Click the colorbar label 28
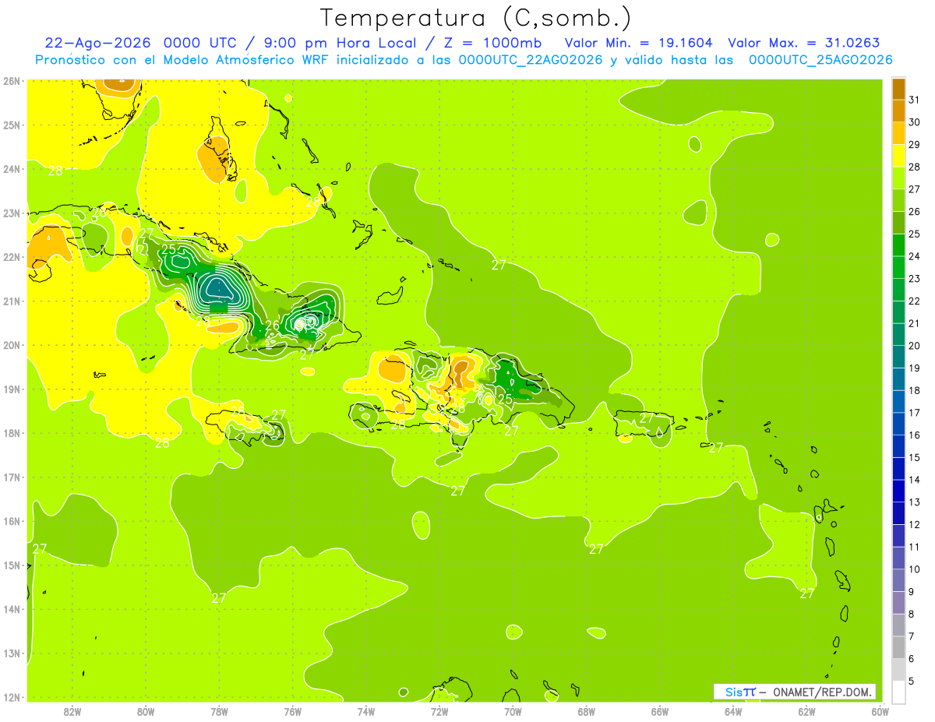This screenshot has height=722, width=935. pyautogui.click(x=915, y=167)
